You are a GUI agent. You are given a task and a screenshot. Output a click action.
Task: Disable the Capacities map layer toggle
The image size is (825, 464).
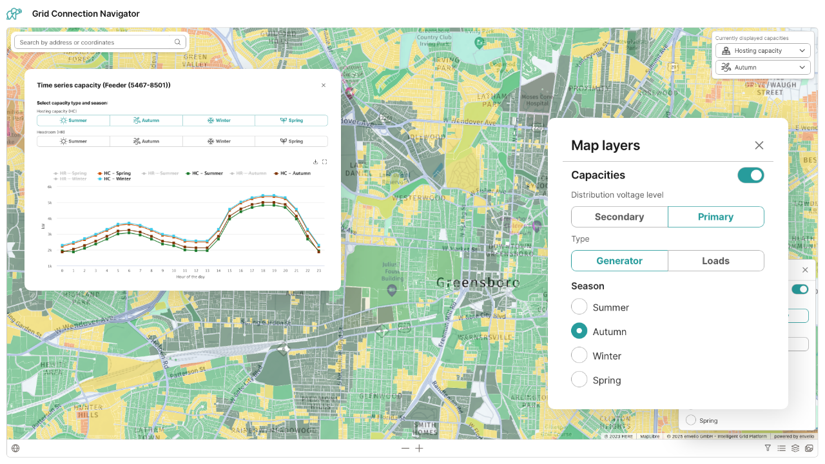(750, 175)
